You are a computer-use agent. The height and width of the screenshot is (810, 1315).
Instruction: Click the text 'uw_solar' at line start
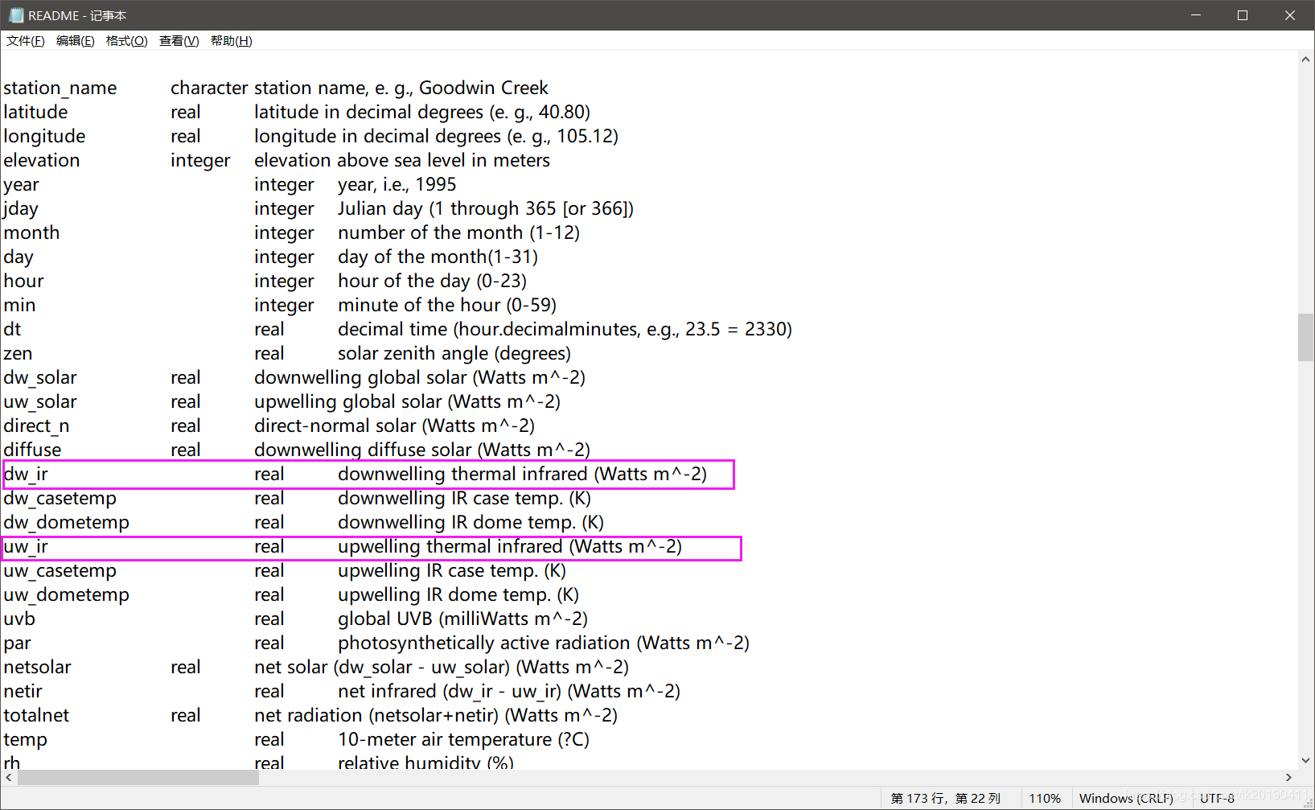click(40, 402)
